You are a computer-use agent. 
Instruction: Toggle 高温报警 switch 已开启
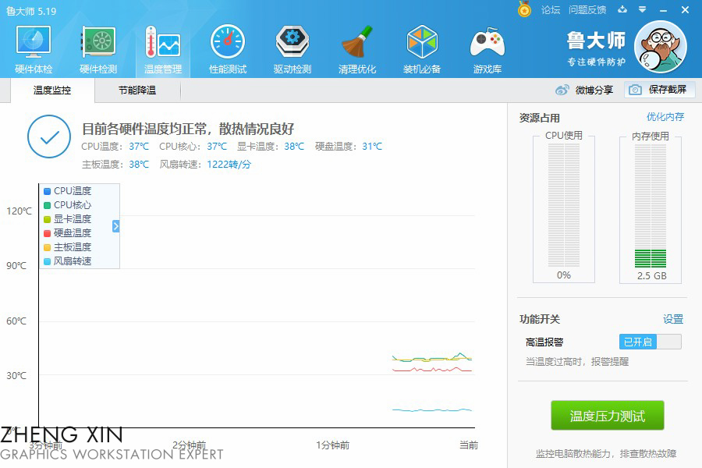pos(651,342)
